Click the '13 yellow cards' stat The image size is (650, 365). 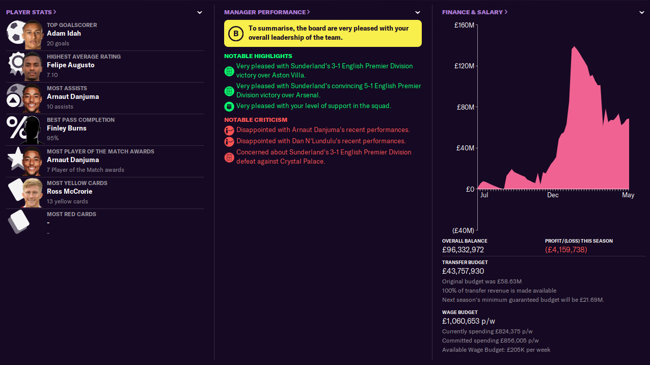tap(67, 201)
